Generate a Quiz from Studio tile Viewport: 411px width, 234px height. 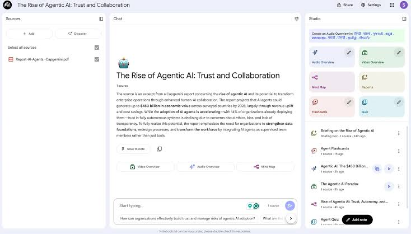(x=381, y=106)
